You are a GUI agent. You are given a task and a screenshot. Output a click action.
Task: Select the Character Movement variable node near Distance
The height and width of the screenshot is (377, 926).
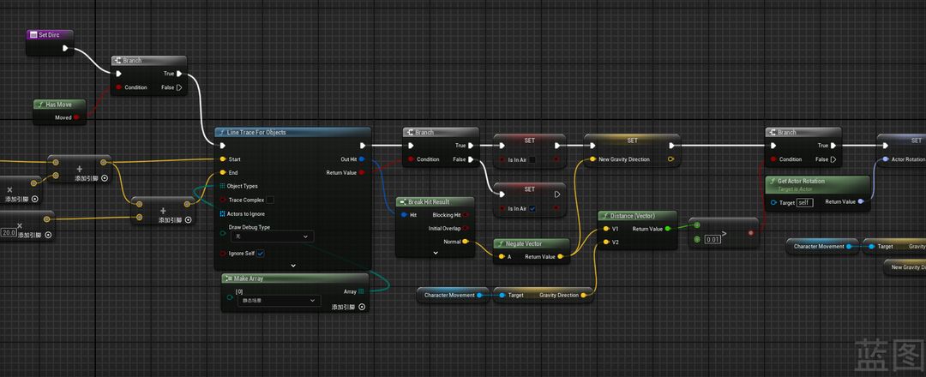click(x=449, y=295)
